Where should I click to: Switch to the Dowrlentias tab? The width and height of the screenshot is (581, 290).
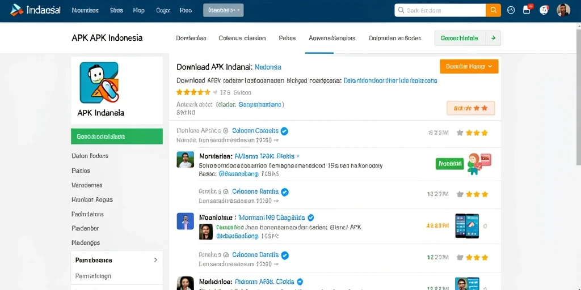(191, 38)
